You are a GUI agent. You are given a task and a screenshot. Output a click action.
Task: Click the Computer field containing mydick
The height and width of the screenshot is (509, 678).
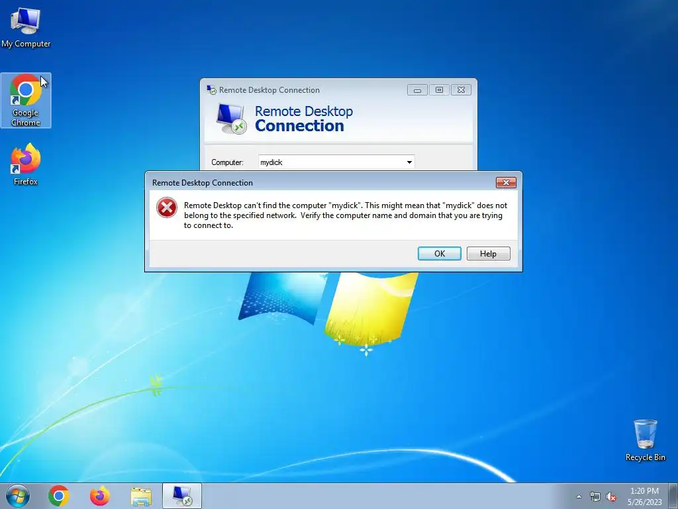coord(336,162)
